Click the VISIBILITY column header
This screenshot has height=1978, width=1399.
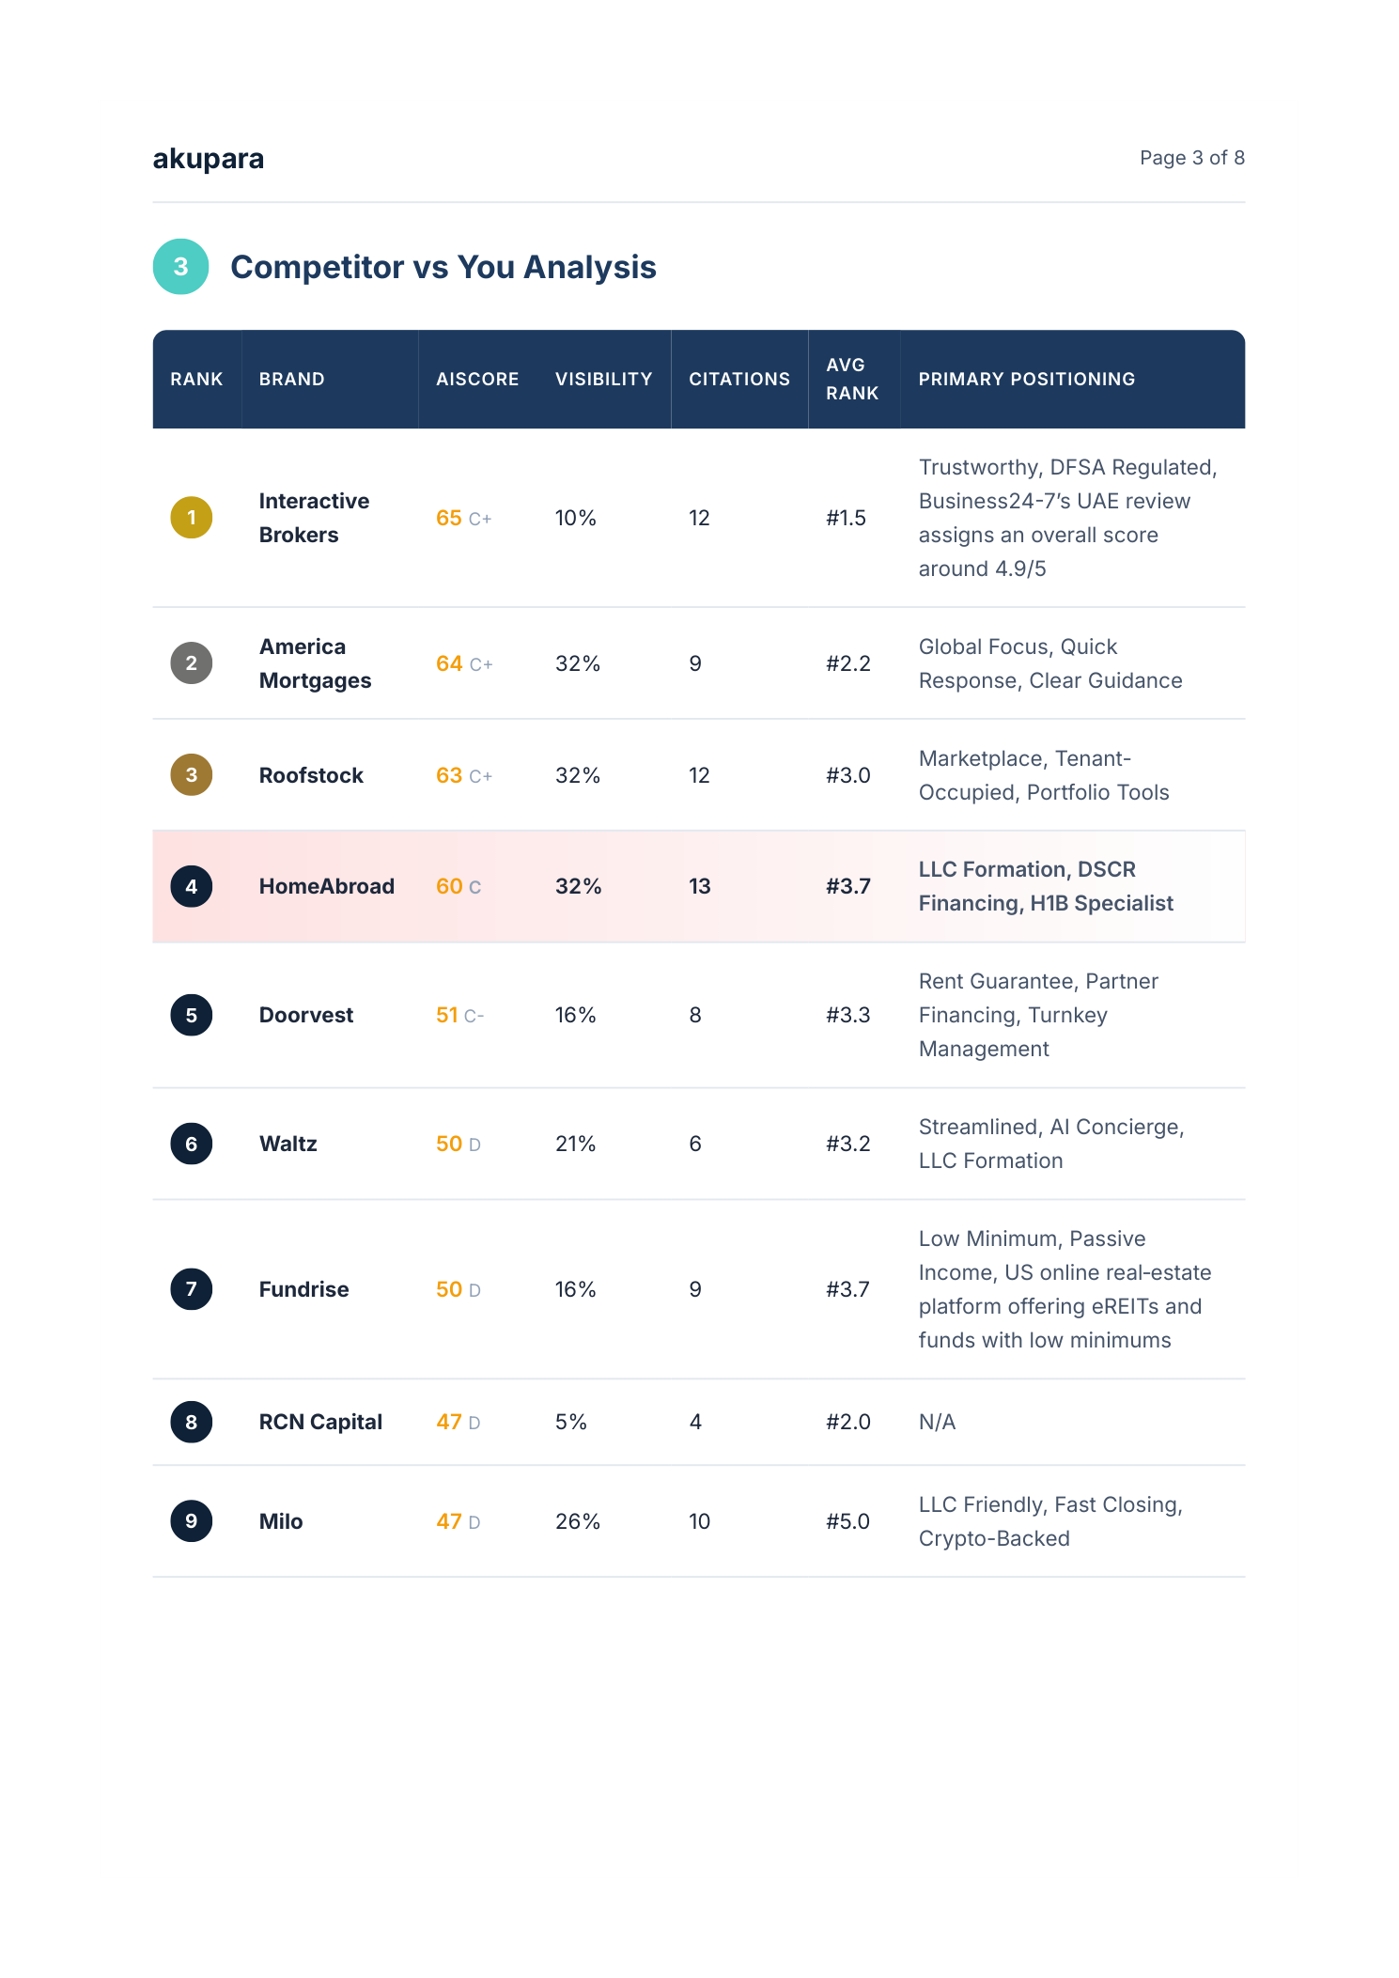click(x=603, y=379)
